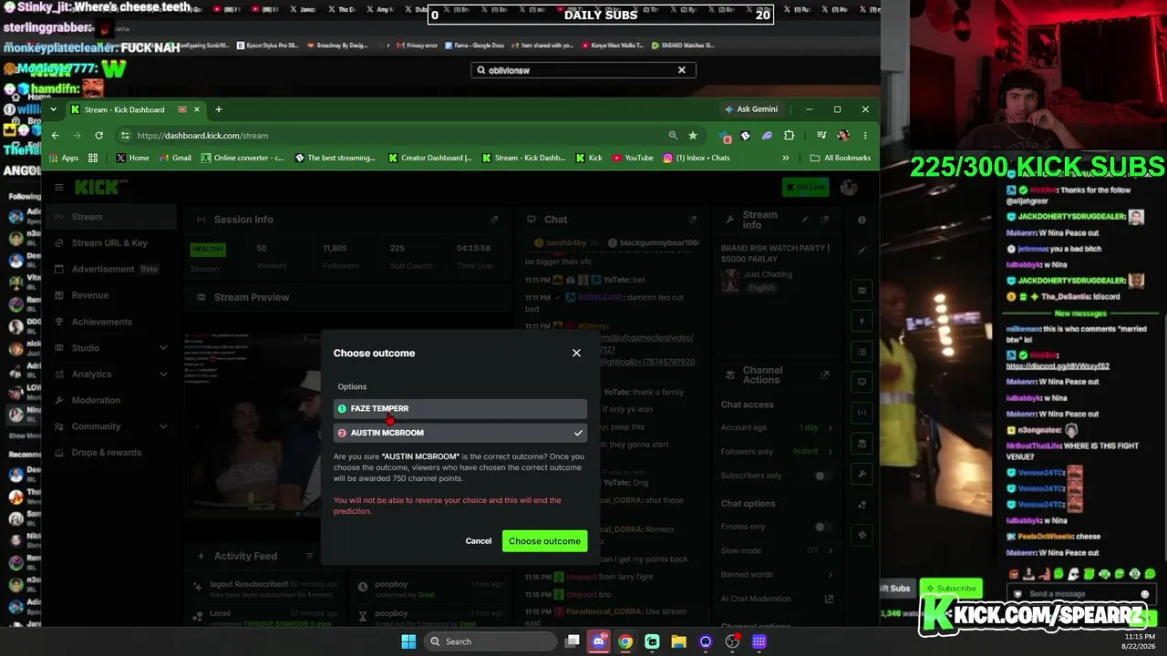The width and height of the screenshot is (1167, 656).
Task: Click the Subscribe button under the stream
Action: point(951,589)
